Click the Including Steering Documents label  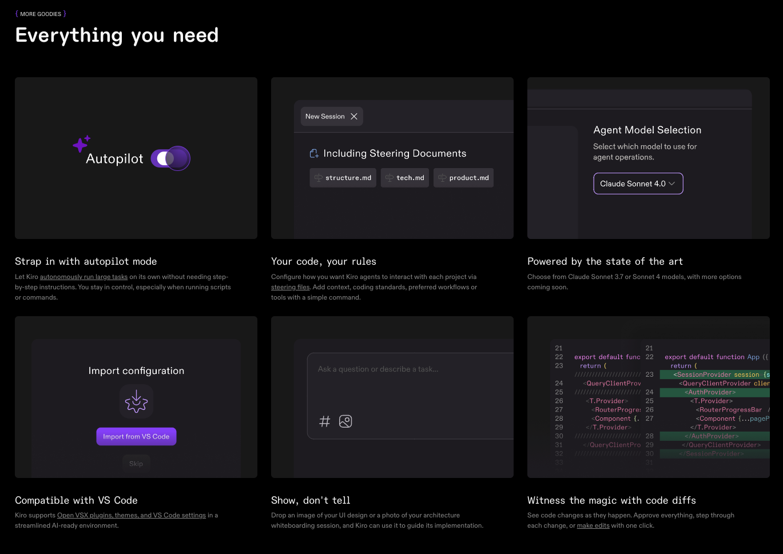[395, 153]
